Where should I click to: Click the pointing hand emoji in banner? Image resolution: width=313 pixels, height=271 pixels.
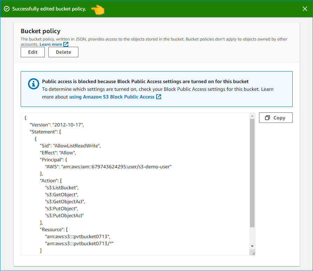(x=98, y=9)
